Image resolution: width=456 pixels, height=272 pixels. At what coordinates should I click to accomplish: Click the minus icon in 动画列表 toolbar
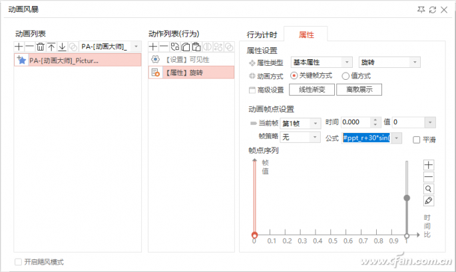[x=29, y=47]
